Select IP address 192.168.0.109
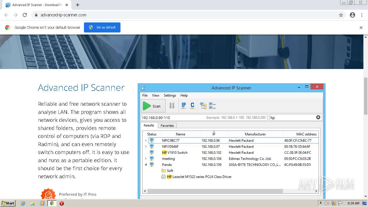Screen dimensions: 368x207 tap(211, 165)
